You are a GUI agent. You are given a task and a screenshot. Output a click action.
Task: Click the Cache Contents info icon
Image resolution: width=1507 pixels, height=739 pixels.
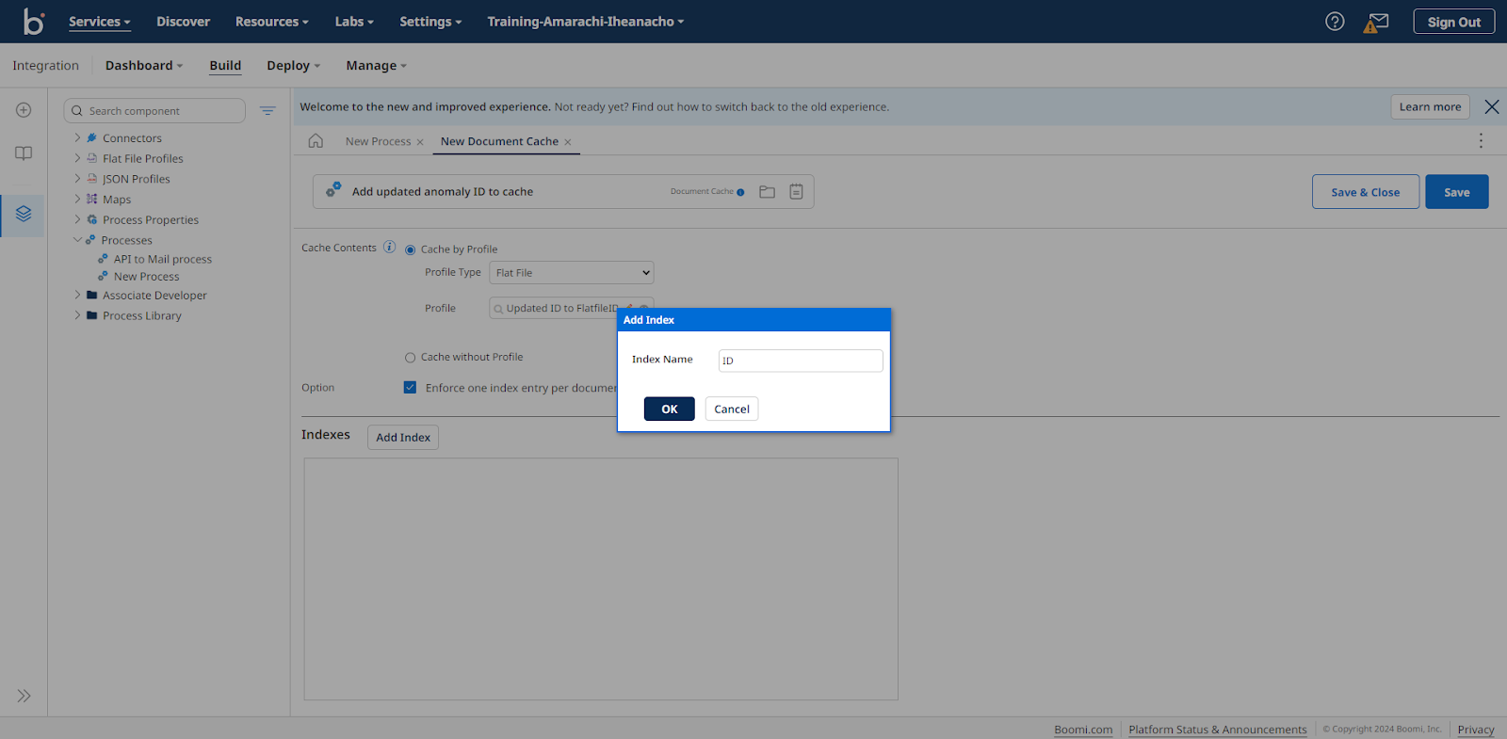pos(389,247)
